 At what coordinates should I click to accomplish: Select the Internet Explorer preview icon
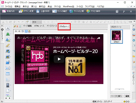tap(26, 31)
